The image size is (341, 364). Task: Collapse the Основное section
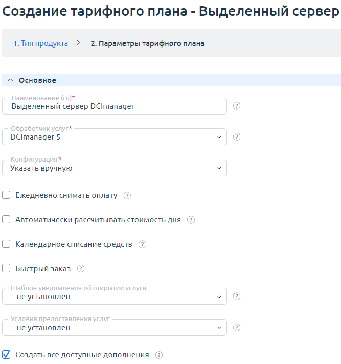(x=10, y=80)
